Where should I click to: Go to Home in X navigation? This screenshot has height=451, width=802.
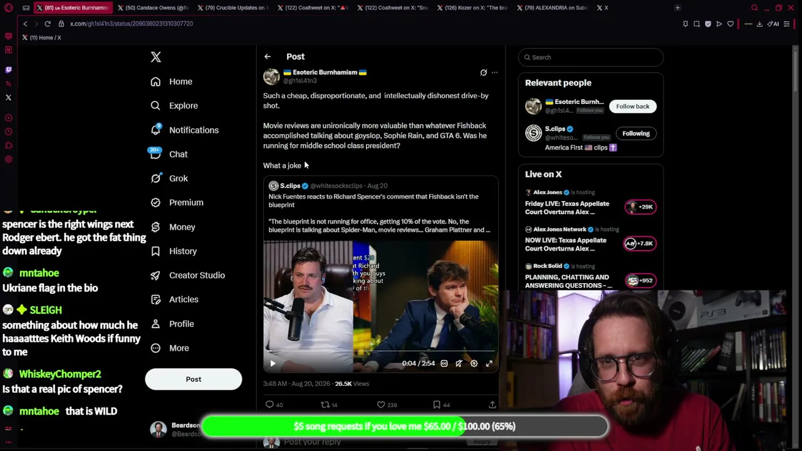(172, 81)
